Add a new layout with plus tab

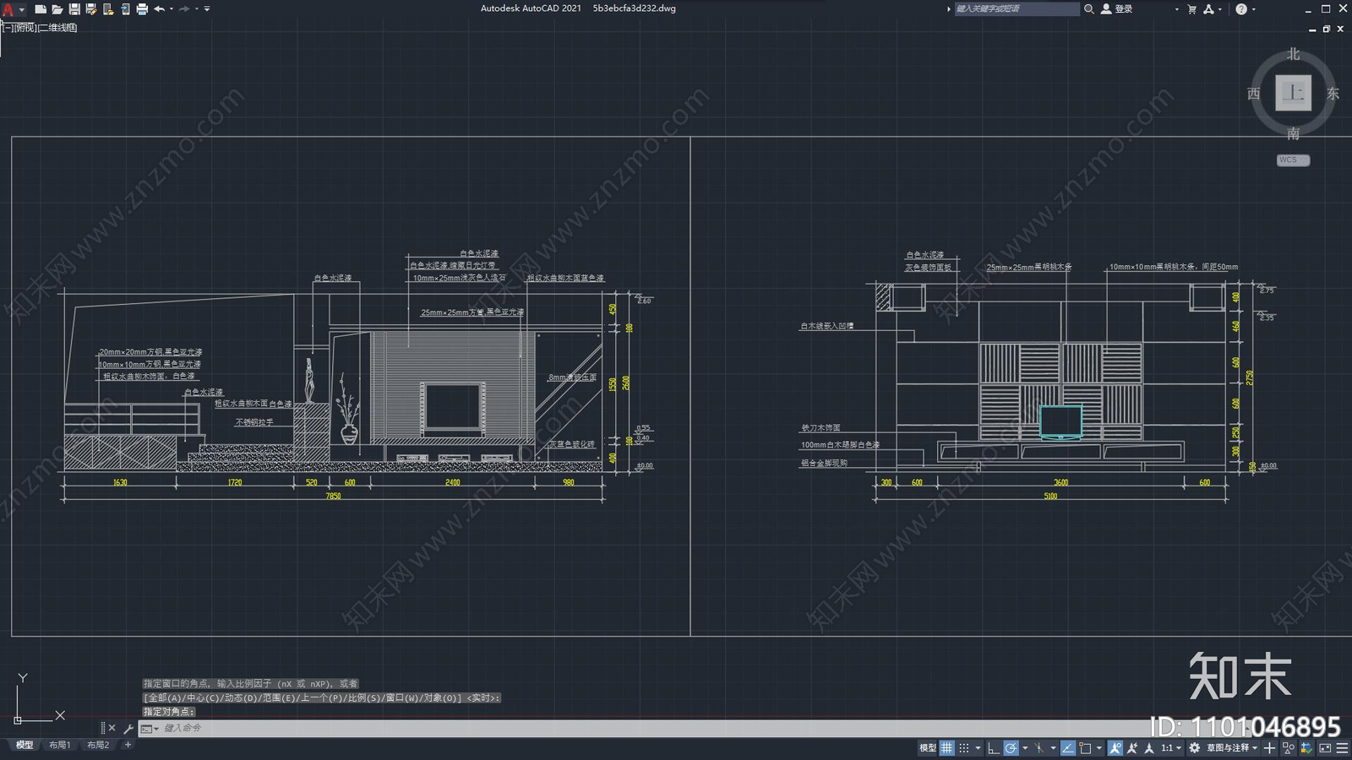pyautogui.click(x=128, y=745)
